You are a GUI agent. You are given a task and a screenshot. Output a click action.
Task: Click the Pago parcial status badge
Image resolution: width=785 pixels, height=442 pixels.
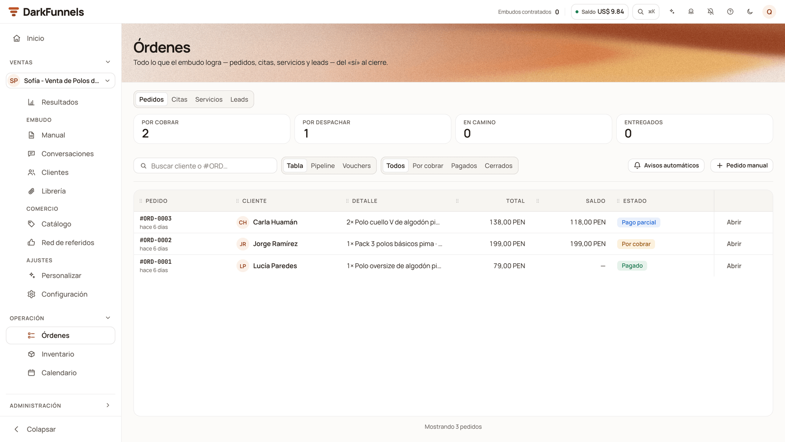[x=639, y=222]
